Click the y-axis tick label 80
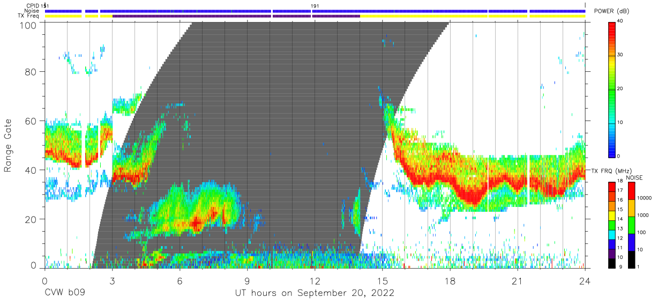658x304 pixels. coord(30,71)
